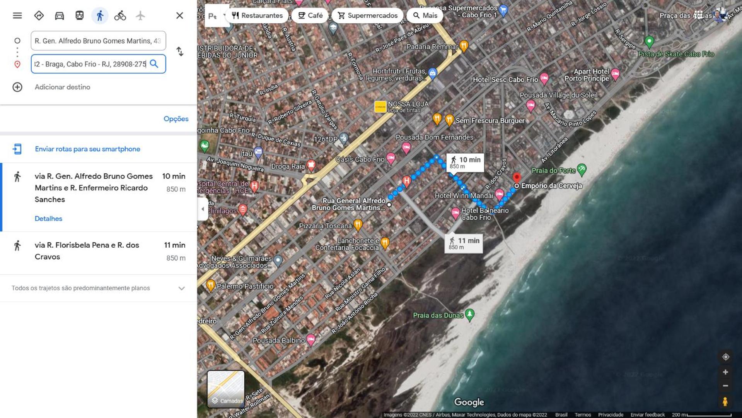Open Hotel Sesc Cabo Frio marker

(x=544, y=79)
